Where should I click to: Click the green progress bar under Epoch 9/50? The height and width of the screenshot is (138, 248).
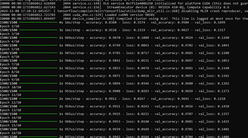pyautogui.click(x=38, y=83)
